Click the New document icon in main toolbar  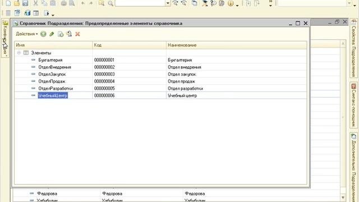pyautogui.click(x=8, y=3)
